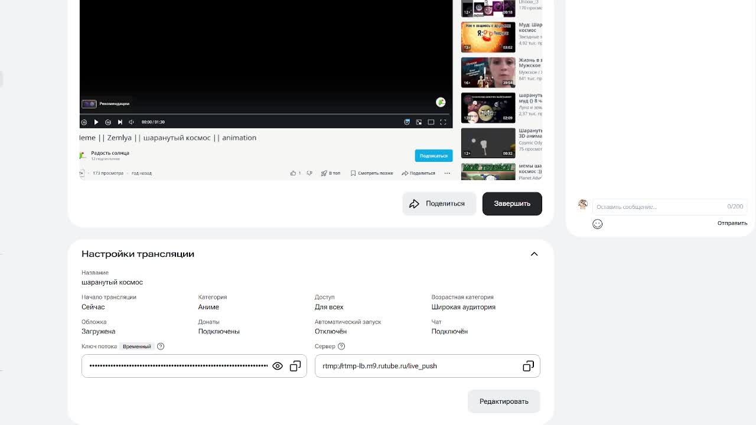
Task: Jump to the next video
Action: tap(120, 122)
